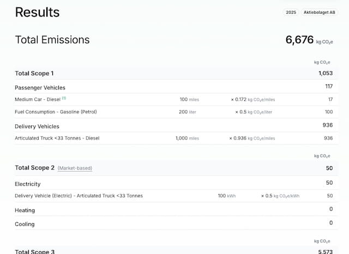
Task: Select the Passenger Vehicles category row
Action: (x=176, y=87)
